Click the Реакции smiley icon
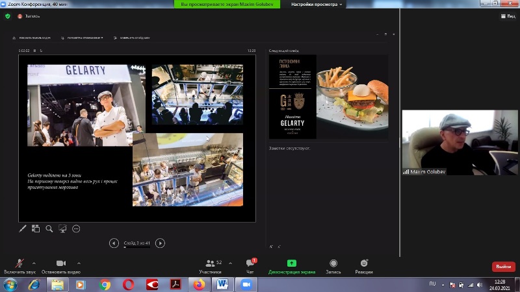 pyautogui.click(x=363, y=263)
